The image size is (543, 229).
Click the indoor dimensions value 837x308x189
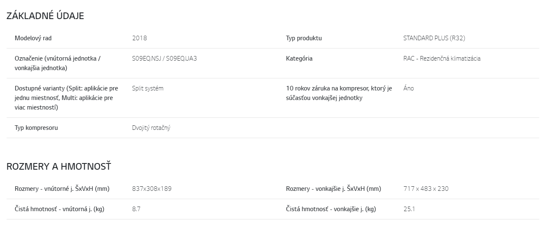point(152,189)
